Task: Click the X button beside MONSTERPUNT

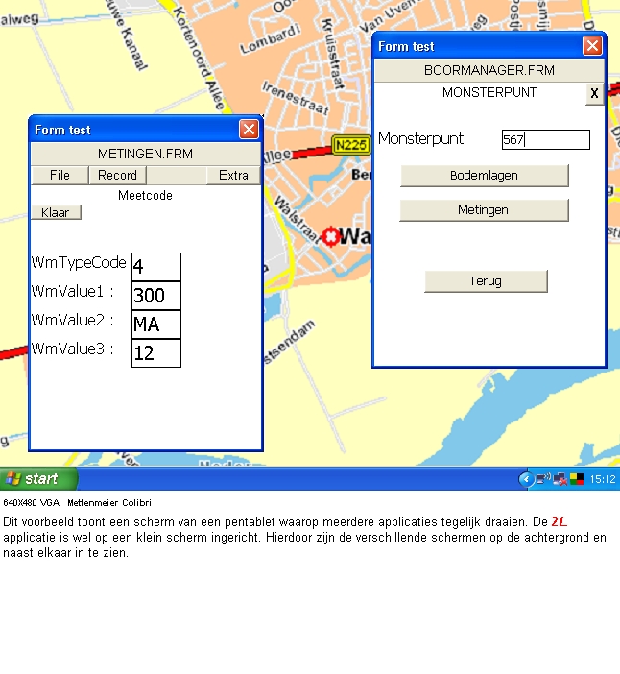Action: click(594, 93)
